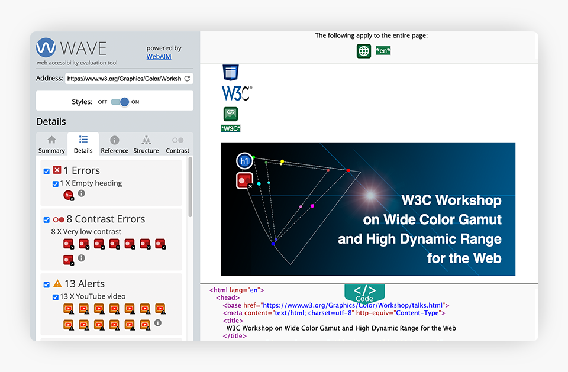Click the language globe icon at page top

pos(363,51)
